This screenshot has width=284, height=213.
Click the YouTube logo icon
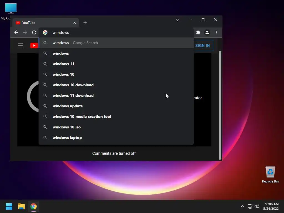(x=34, y=45)
